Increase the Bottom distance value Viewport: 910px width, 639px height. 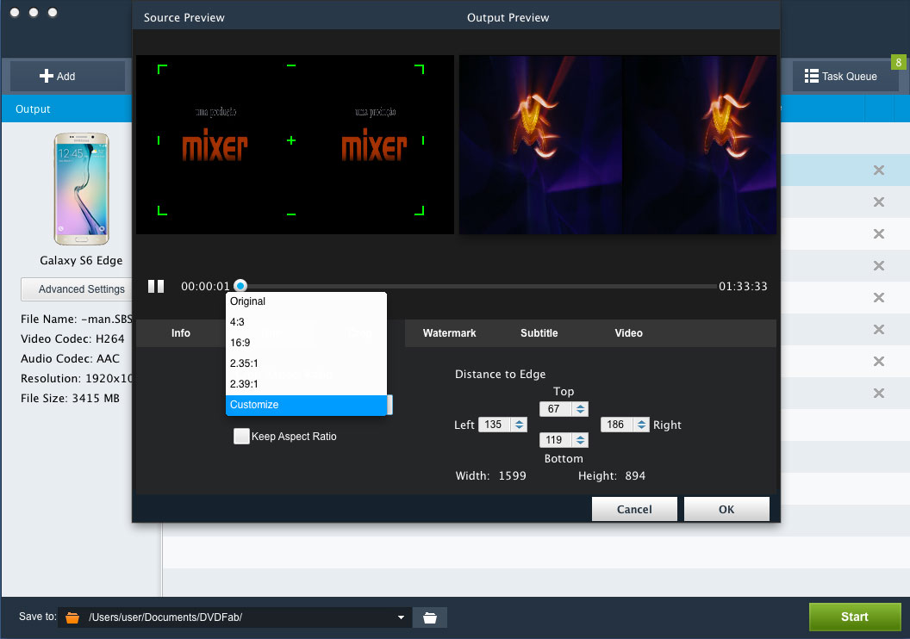(580, 437)
